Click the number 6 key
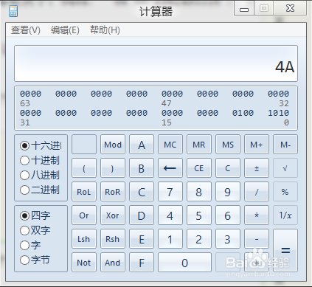The width and height of the screenshot is (312, 287). click(228, 215)
